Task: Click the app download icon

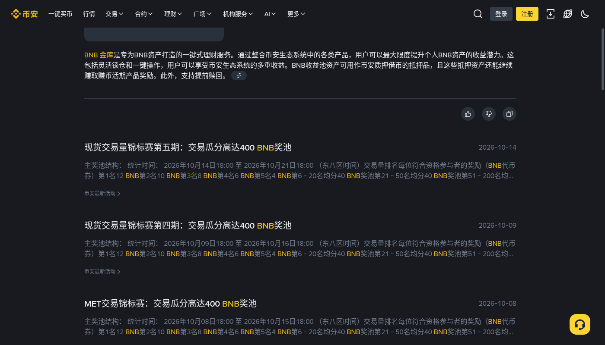Action: click(551, 14)
